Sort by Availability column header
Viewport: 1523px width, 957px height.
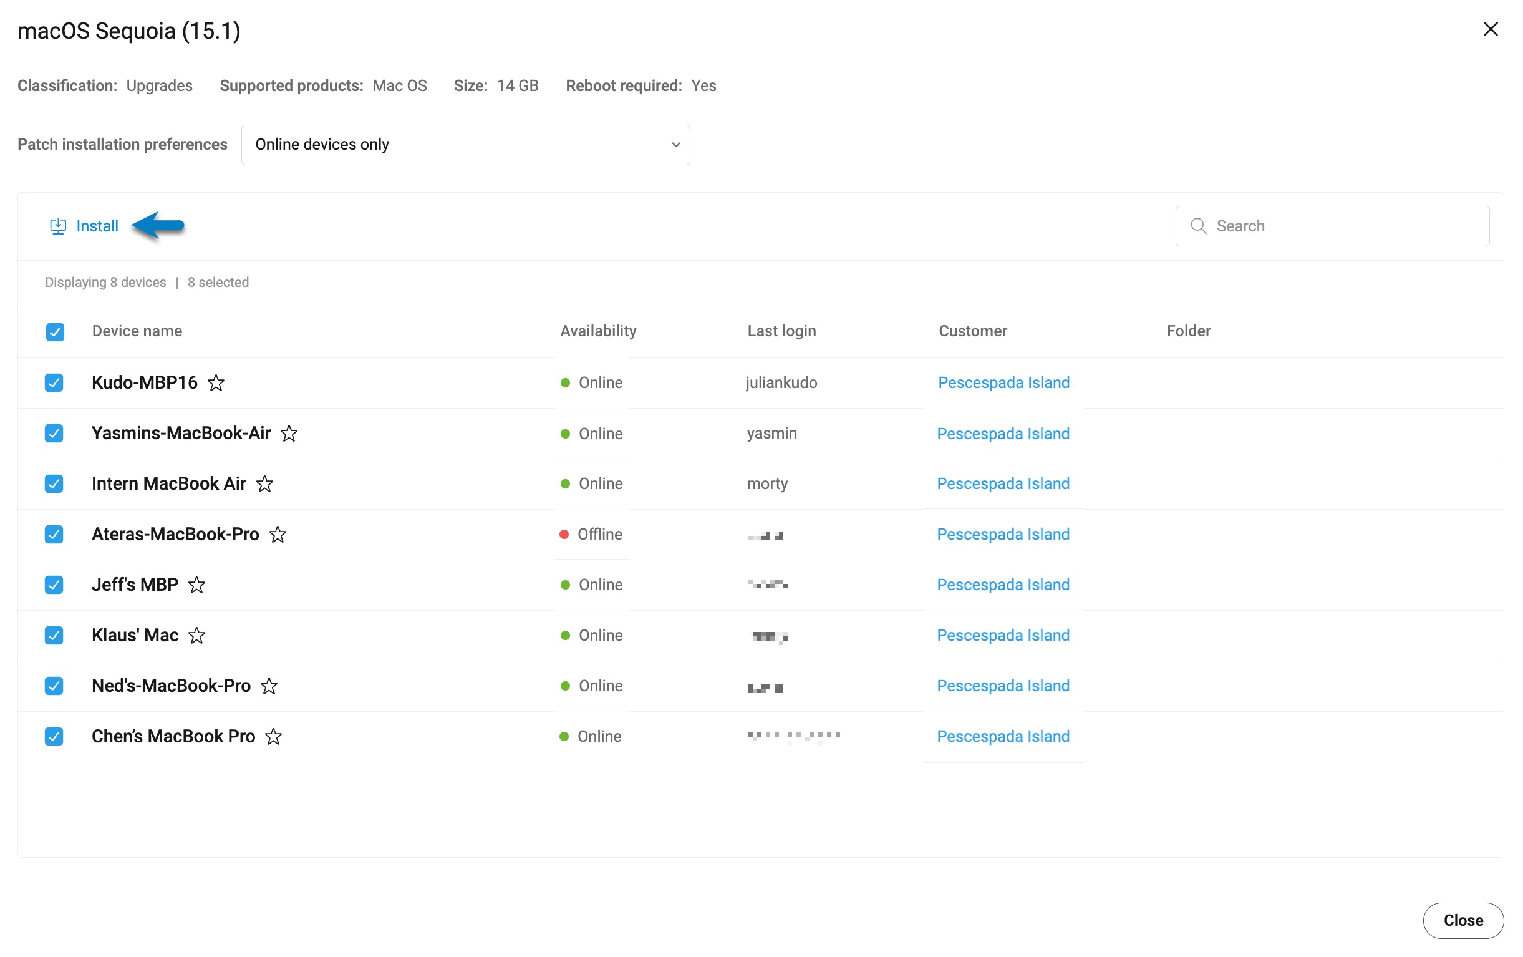click(x=598, y=331)
